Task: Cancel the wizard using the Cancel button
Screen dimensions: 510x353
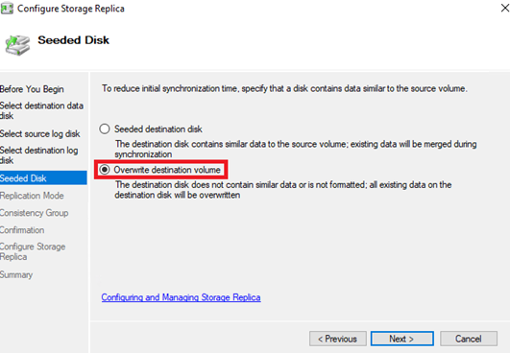Action: tap(469, 339)
